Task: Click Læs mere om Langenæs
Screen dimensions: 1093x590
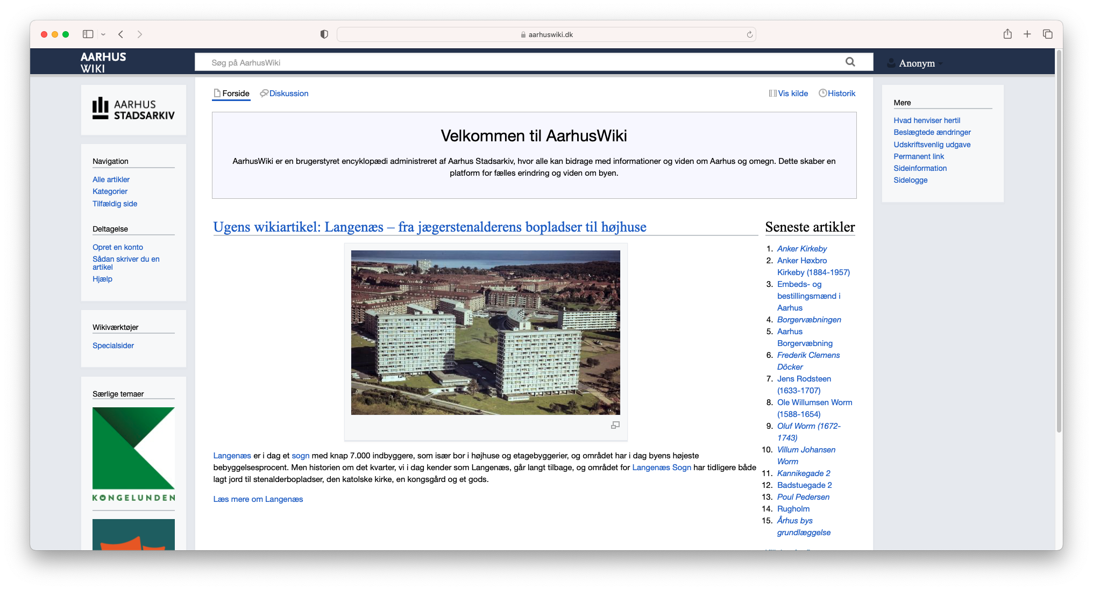Action: click(x=258, y=499)
